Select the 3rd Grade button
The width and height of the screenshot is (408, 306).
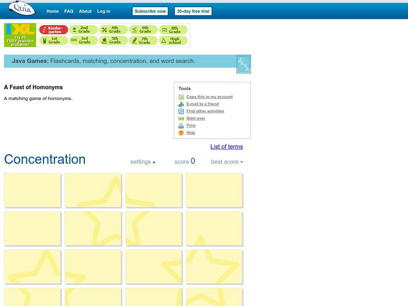pos(84,40)
